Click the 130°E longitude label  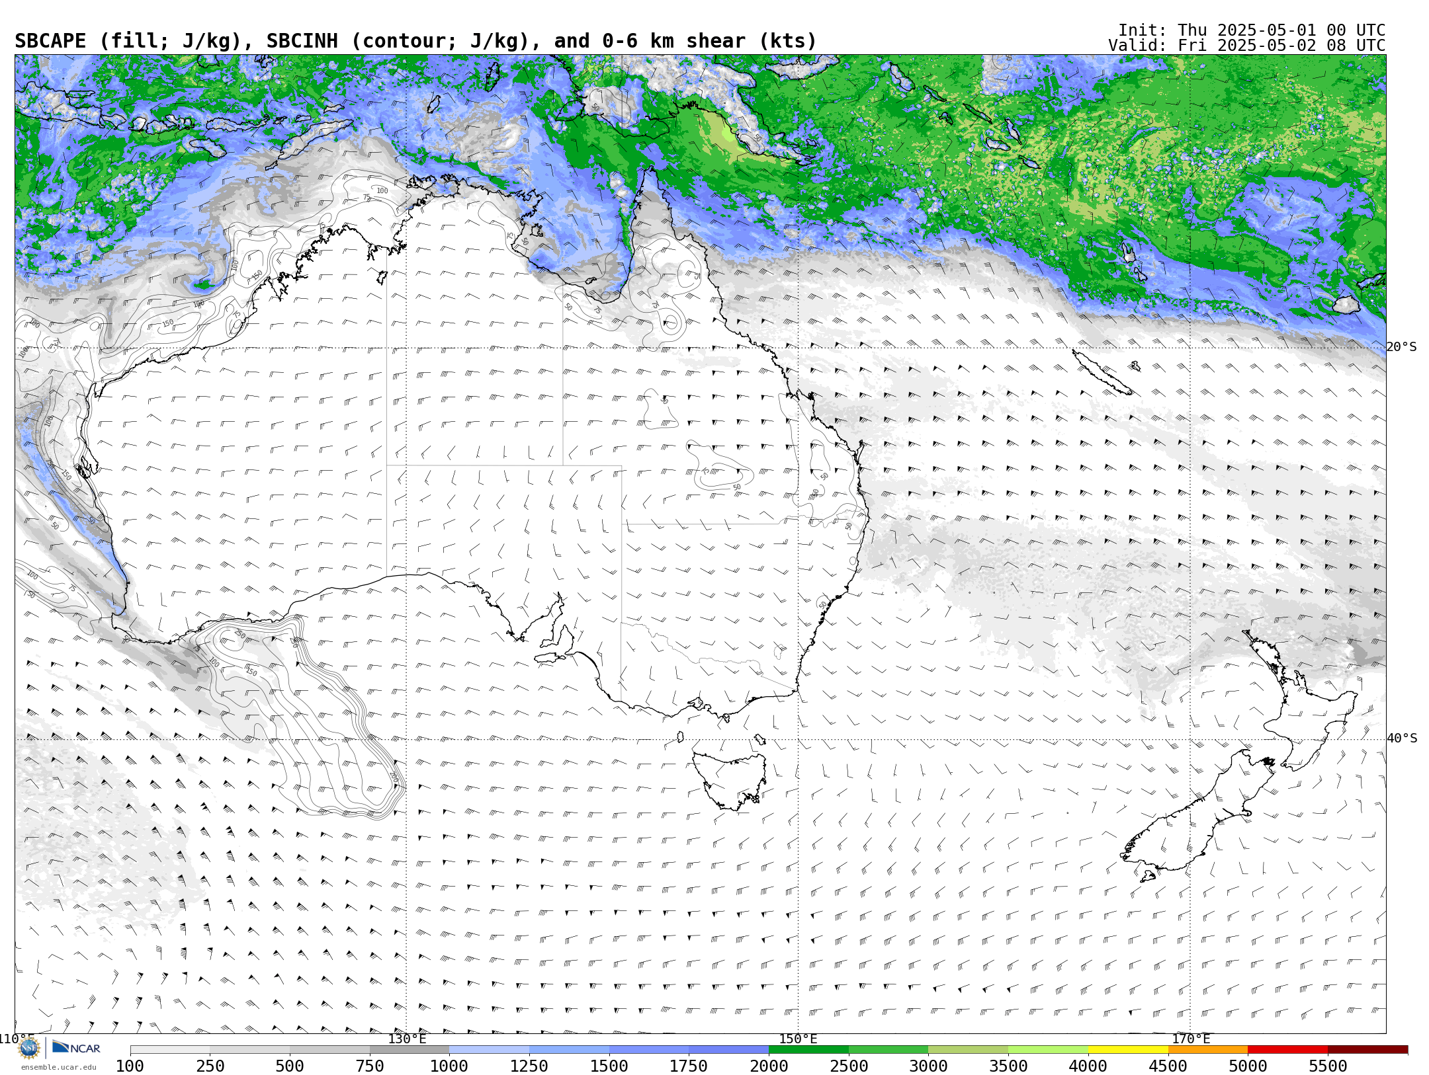(407, 1039)
